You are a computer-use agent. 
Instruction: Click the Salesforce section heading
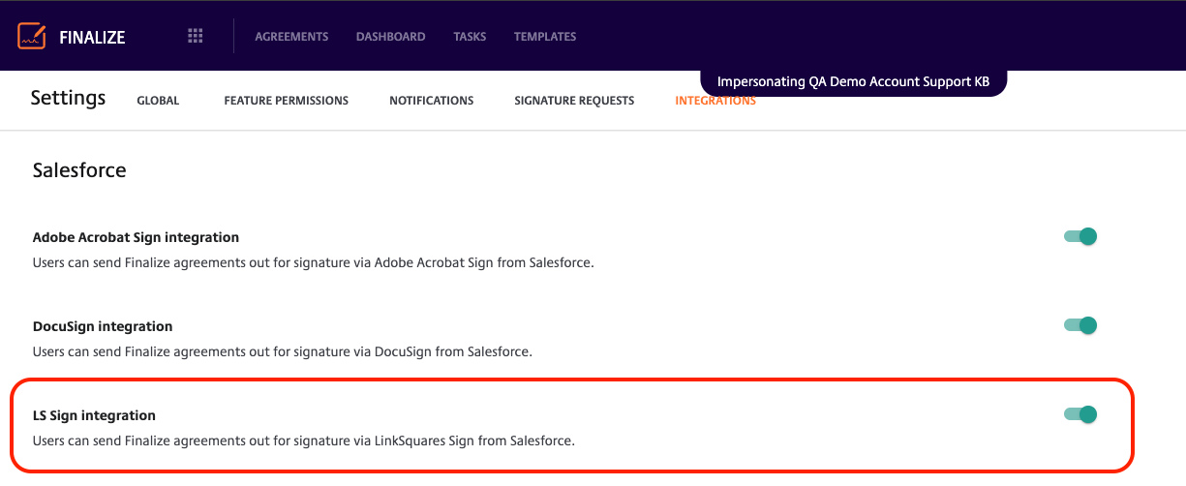[79, 170]
